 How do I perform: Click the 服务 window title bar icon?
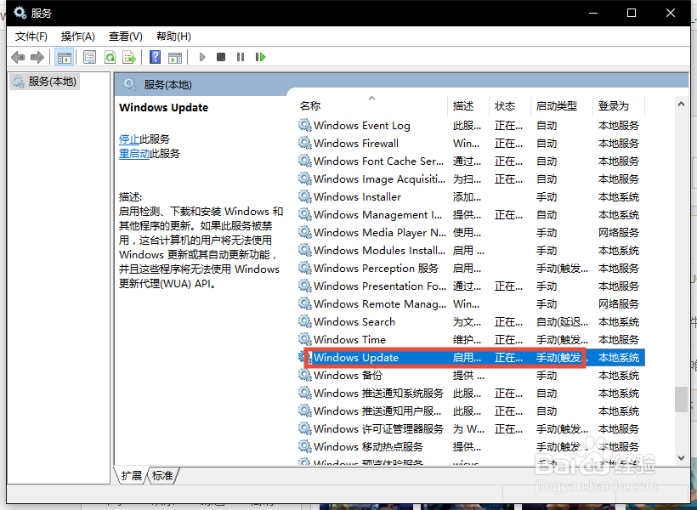(20, 13)
